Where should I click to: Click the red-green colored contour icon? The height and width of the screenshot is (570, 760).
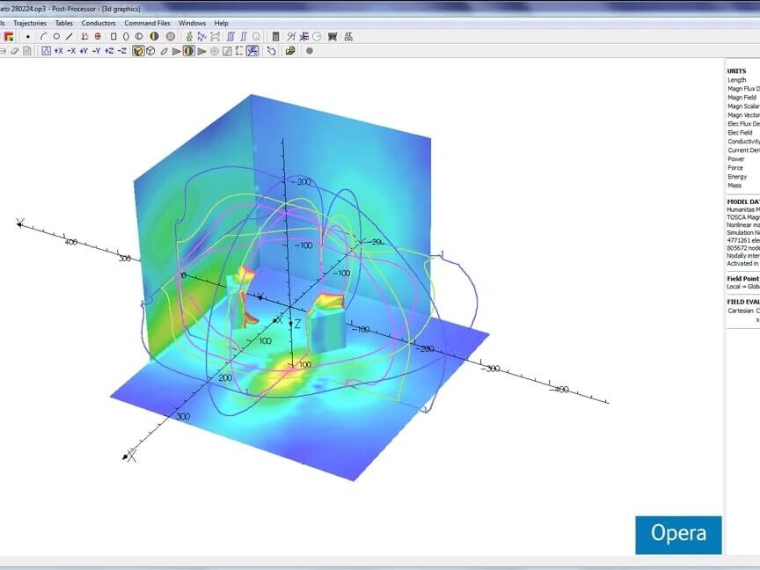pos(9,37)
